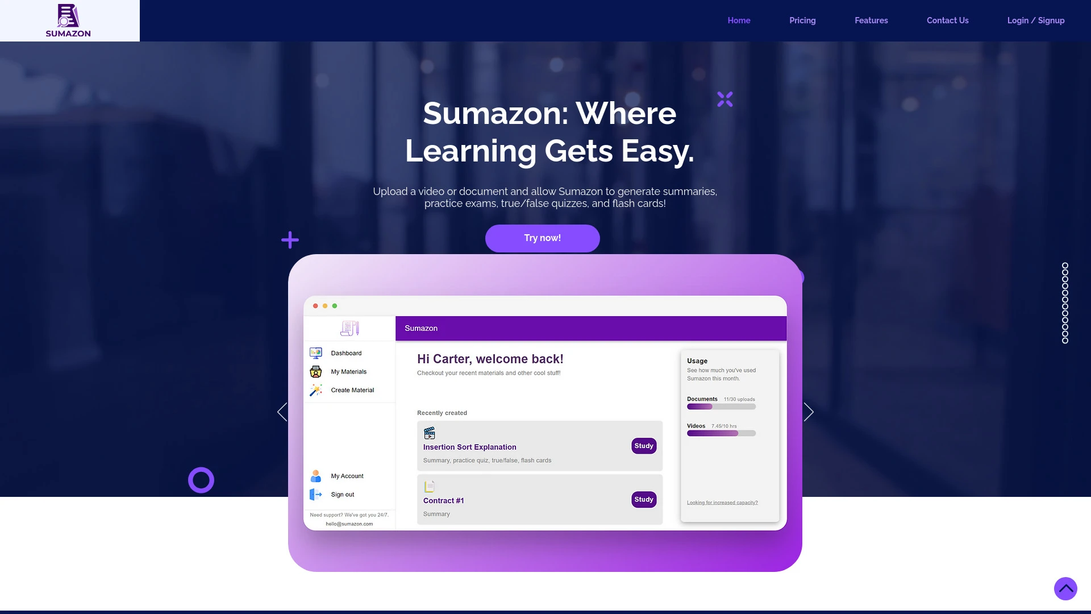1091x614 pixels.
Task: Click Looking for increased capacity link
Action: pos(722,503)
